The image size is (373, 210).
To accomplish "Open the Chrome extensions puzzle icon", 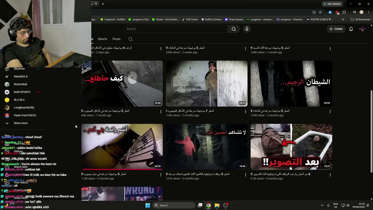I will point(344,12).
